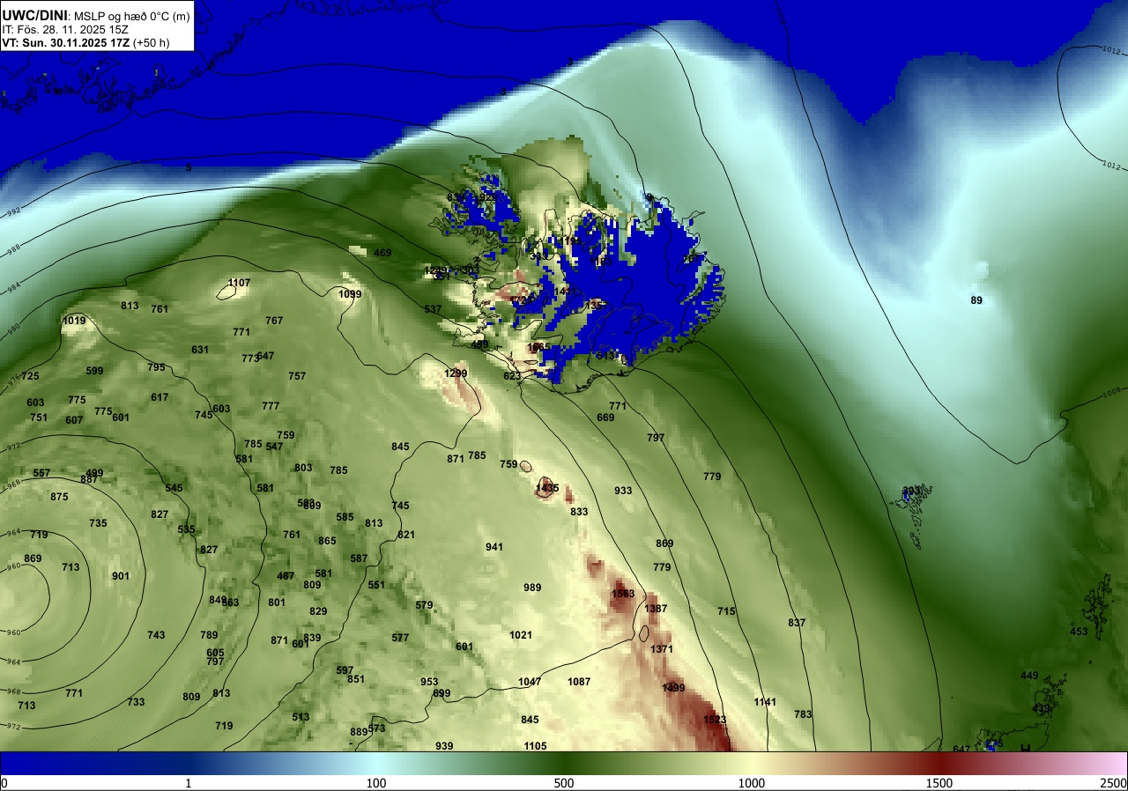
Task: Click the 833 height value
Action: pos(579,512)
